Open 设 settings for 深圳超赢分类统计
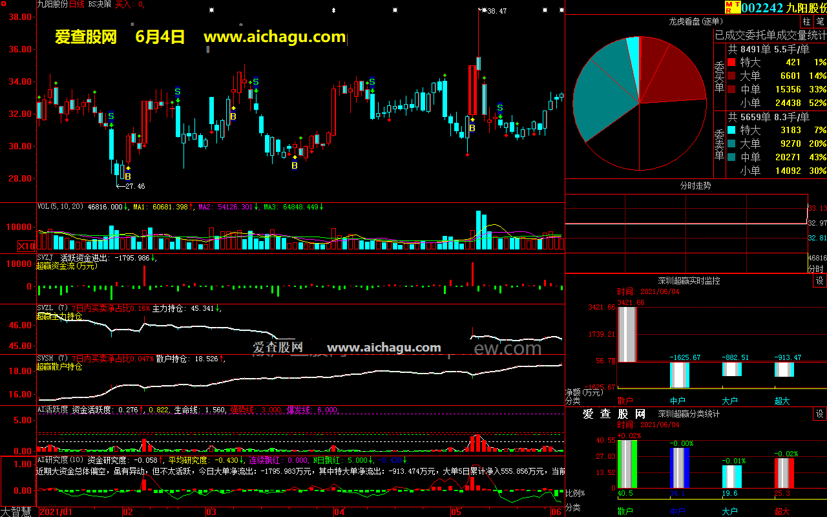The width and height of the screenshot is (827, 517). click(819, 414)
